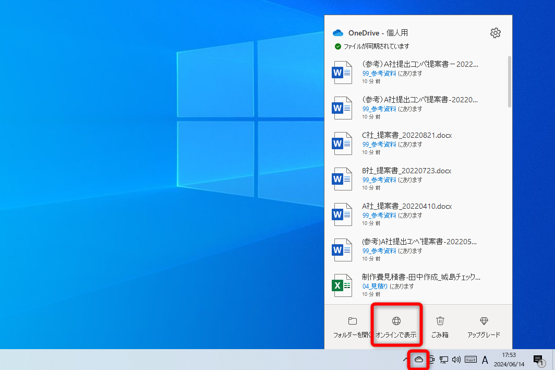
Task: Click the green sync status checkmark icon
Action: [x=338, y=45]
